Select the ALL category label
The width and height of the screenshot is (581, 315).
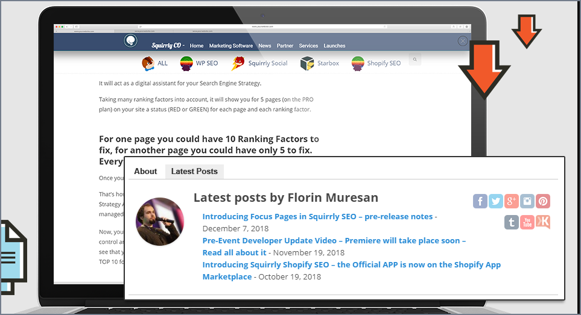click(162, 63)
